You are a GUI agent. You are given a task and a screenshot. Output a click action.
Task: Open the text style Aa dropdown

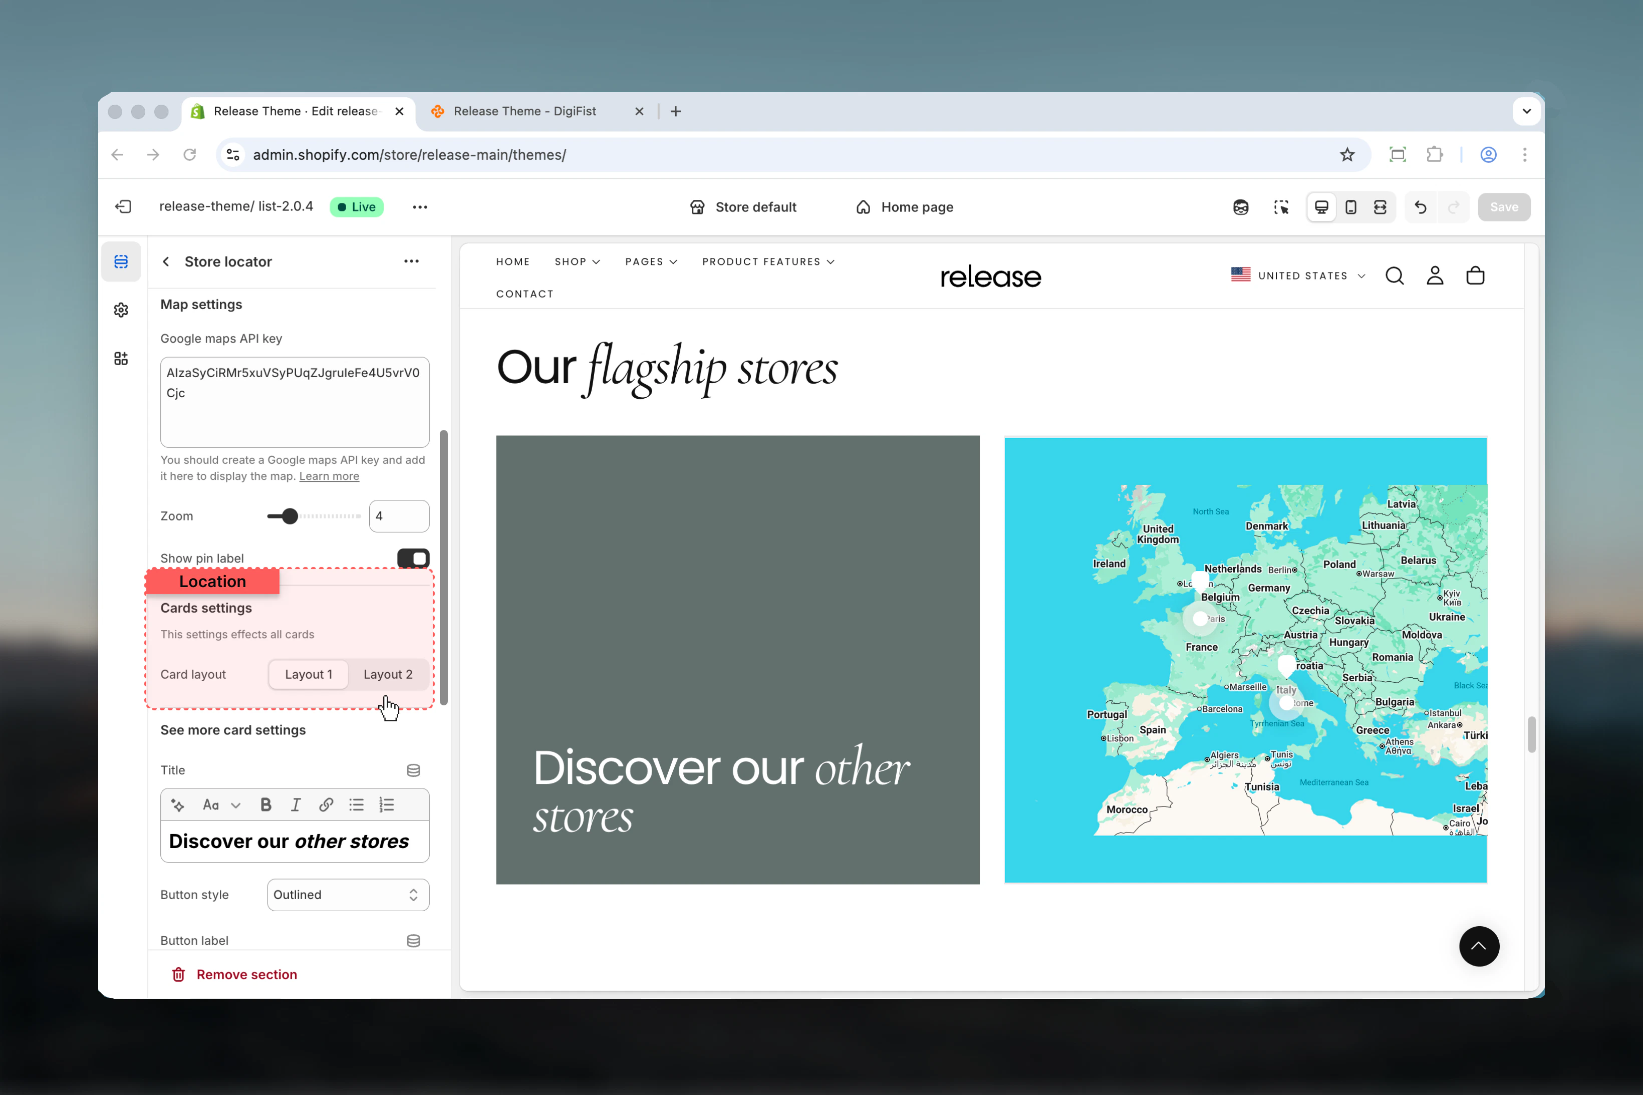221,805
